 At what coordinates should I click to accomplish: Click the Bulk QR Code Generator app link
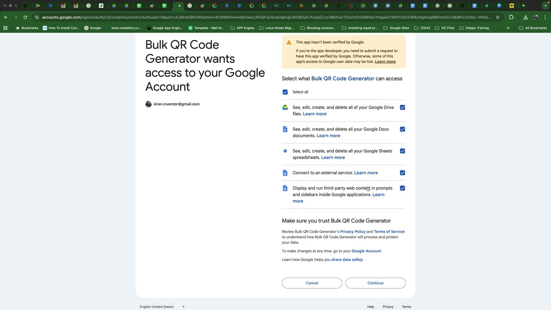coord(343,78)
